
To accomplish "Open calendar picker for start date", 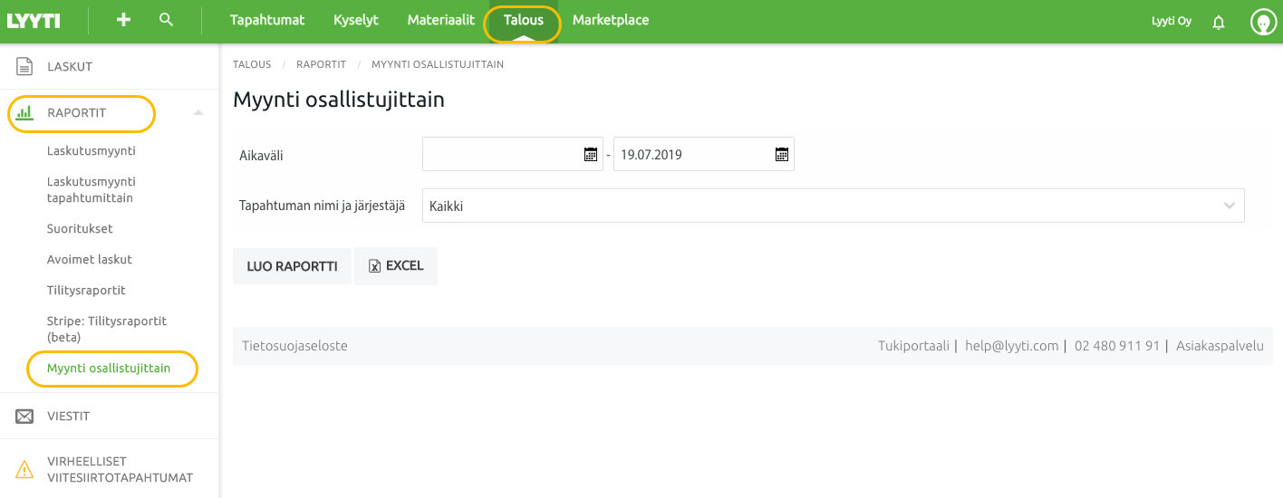I will pyautogui.click(x=591, y=155).
